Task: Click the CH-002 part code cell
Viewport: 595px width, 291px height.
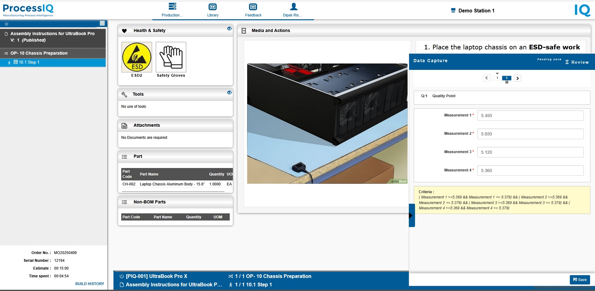Action: coord(129,184)
